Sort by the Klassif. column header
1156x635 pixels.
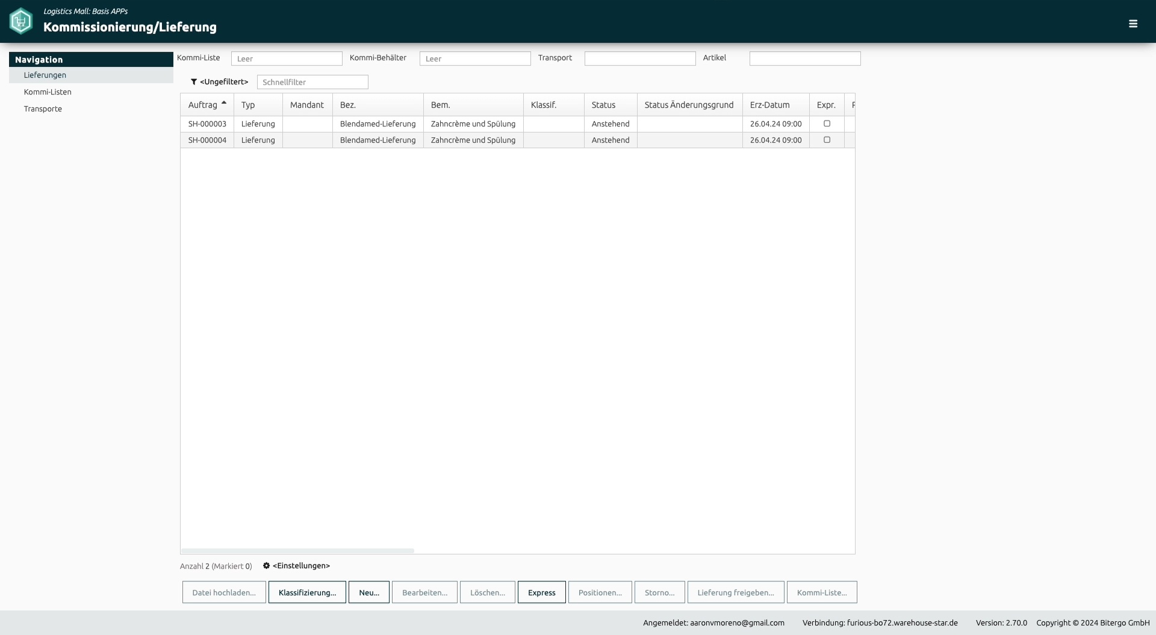[x=554, y=105]
